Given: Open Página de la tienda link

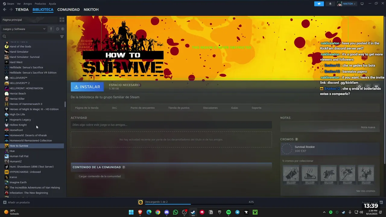Looking at the screenshot, I should (x=87, y=108).
